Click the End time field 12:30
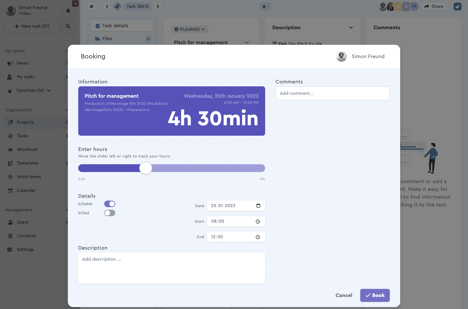The image size is (468, 309). coord(236,237)
